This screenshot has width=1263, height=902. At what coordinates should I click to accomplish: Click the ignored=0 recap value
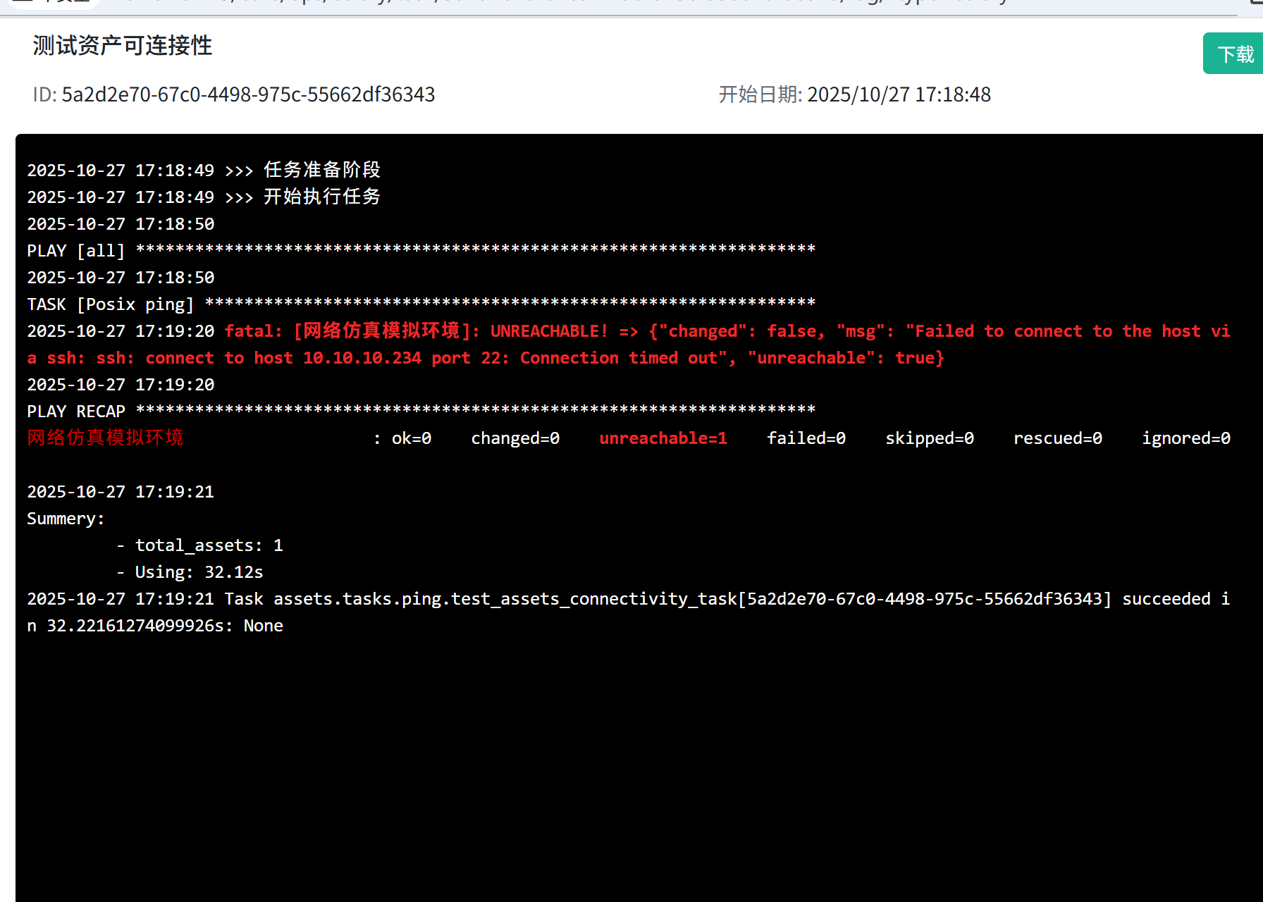[x=1185, y=438]
